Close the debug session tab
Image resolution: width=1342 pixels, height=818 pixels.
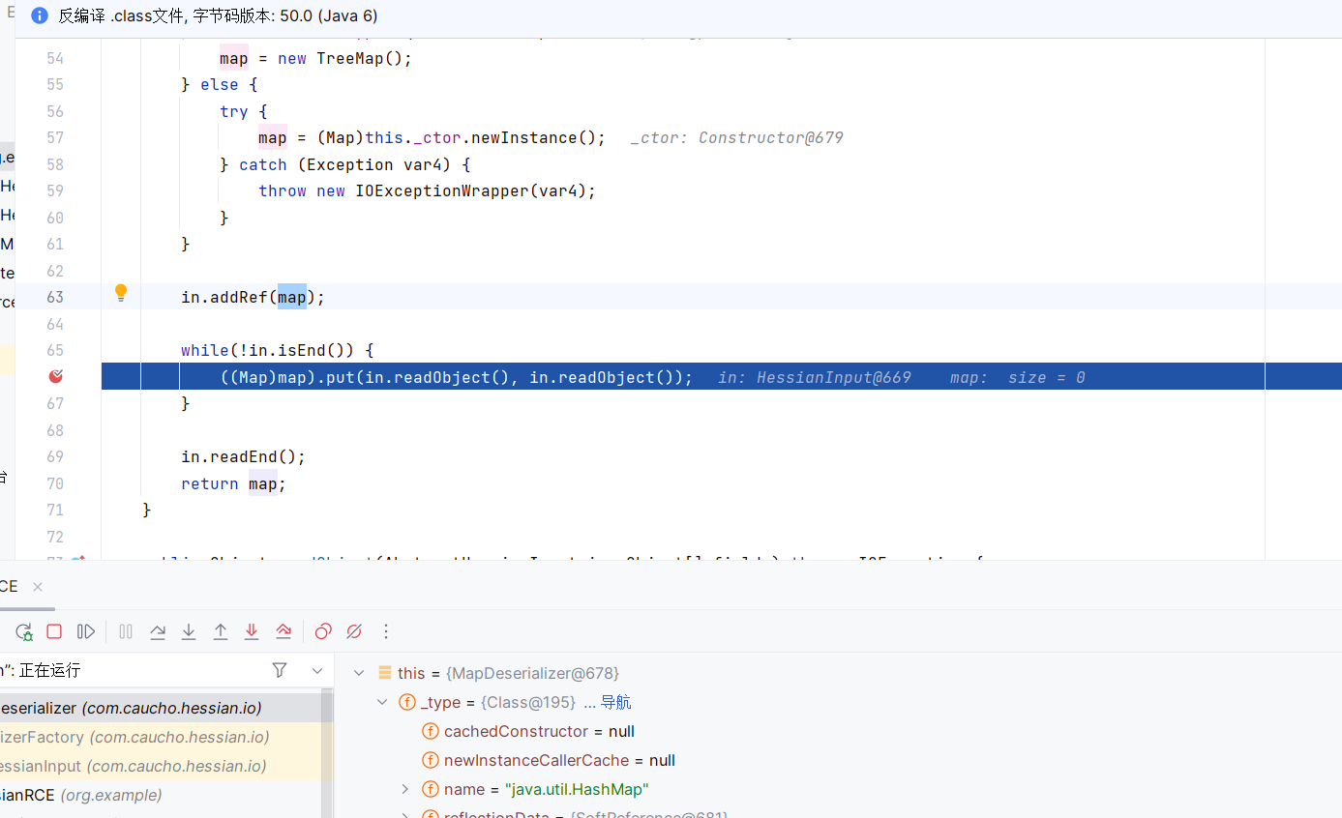point(38,587)
